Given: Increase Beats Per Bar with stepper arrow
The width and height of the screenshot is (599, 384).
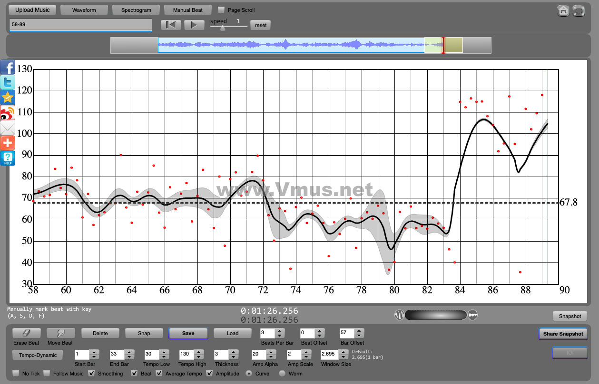Looking at the screenshot, I should point(280,331).
